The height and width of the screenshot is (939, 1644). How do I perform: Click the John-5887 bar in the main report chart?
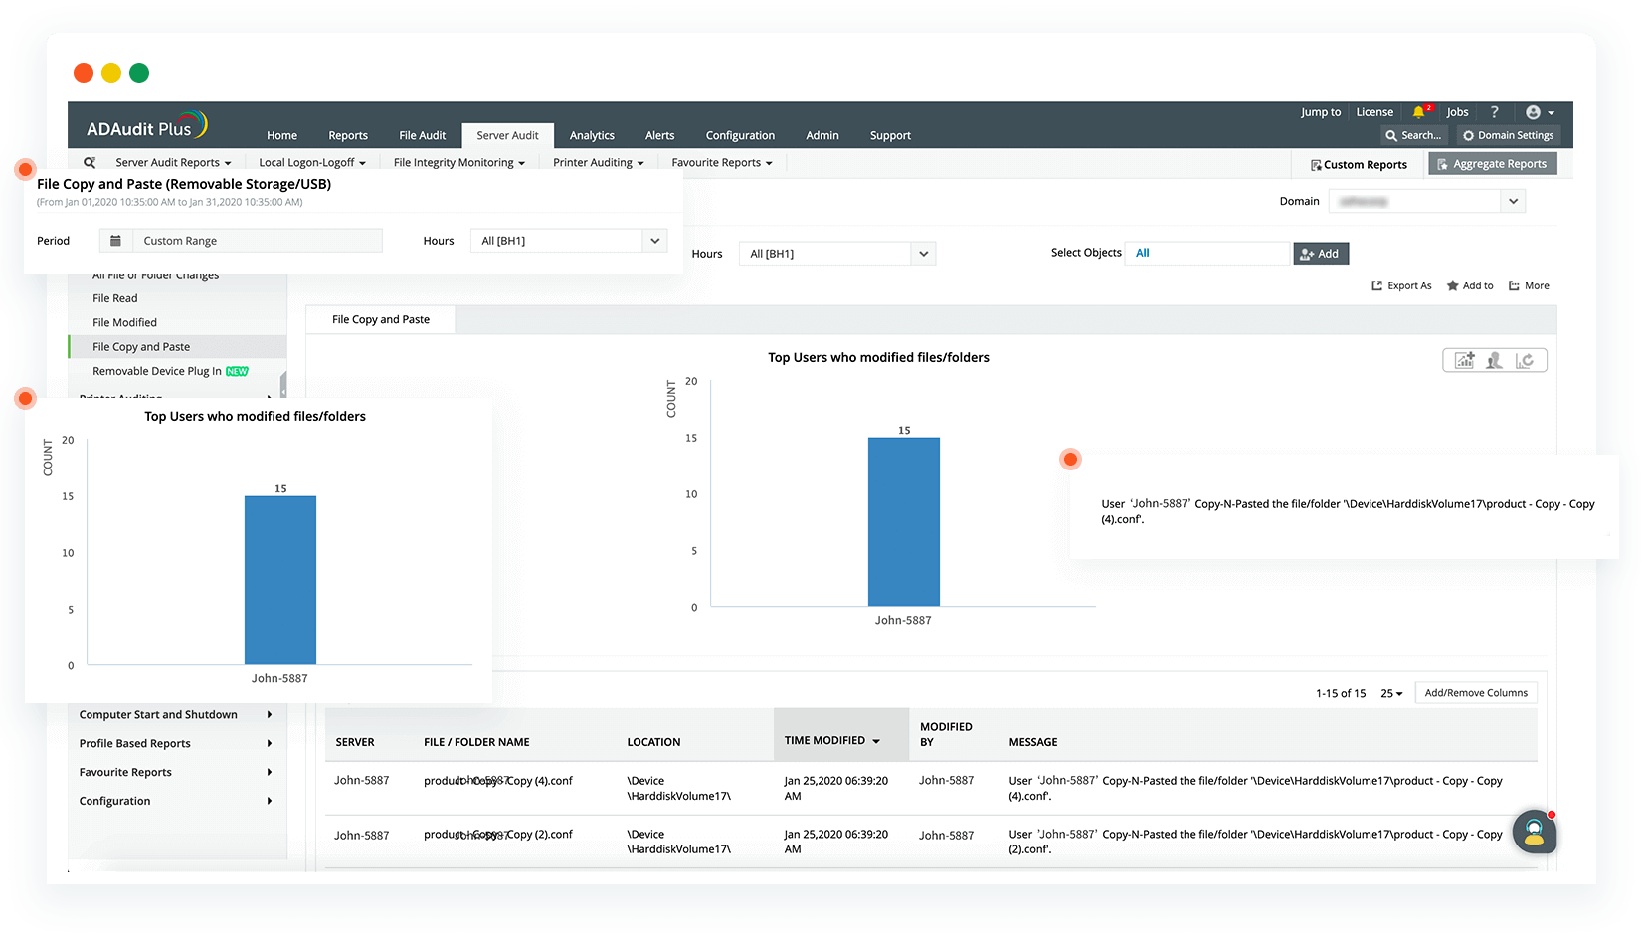pyautogui.click(x=903, y=521)
